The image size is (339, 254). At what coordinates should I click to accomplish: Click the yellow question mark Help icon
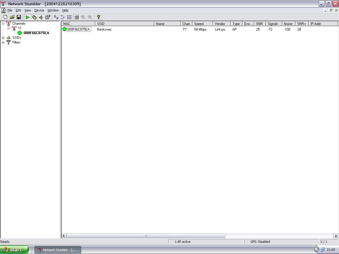[x=99, y=17]
